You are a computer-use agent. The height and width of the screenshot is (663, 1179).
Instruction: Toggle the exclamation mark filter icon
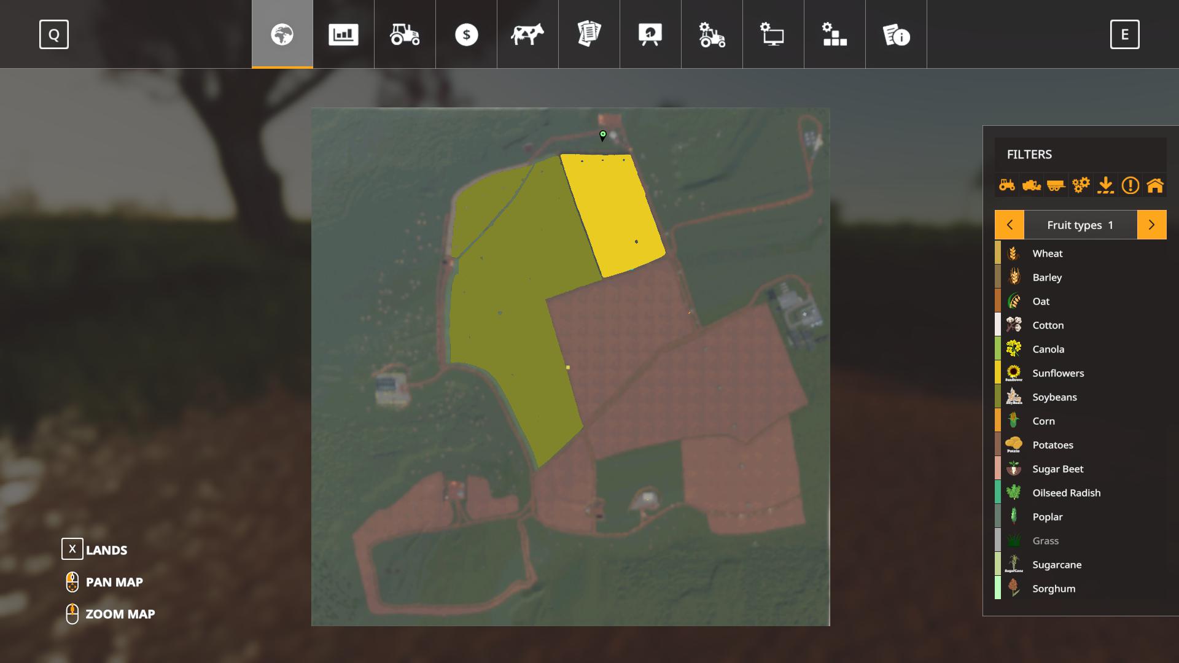click(x=1130, y=185)
